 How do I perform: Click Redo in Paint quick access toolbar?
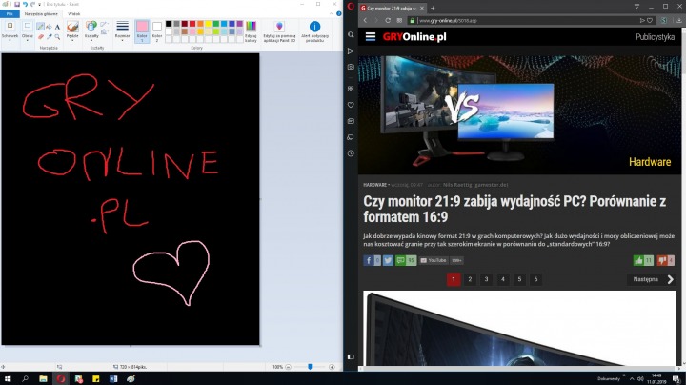(x=32, y=4)
